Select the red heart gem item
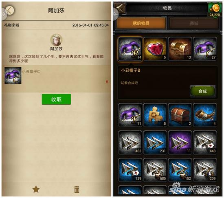224x198 pixels. pos(155,49)
